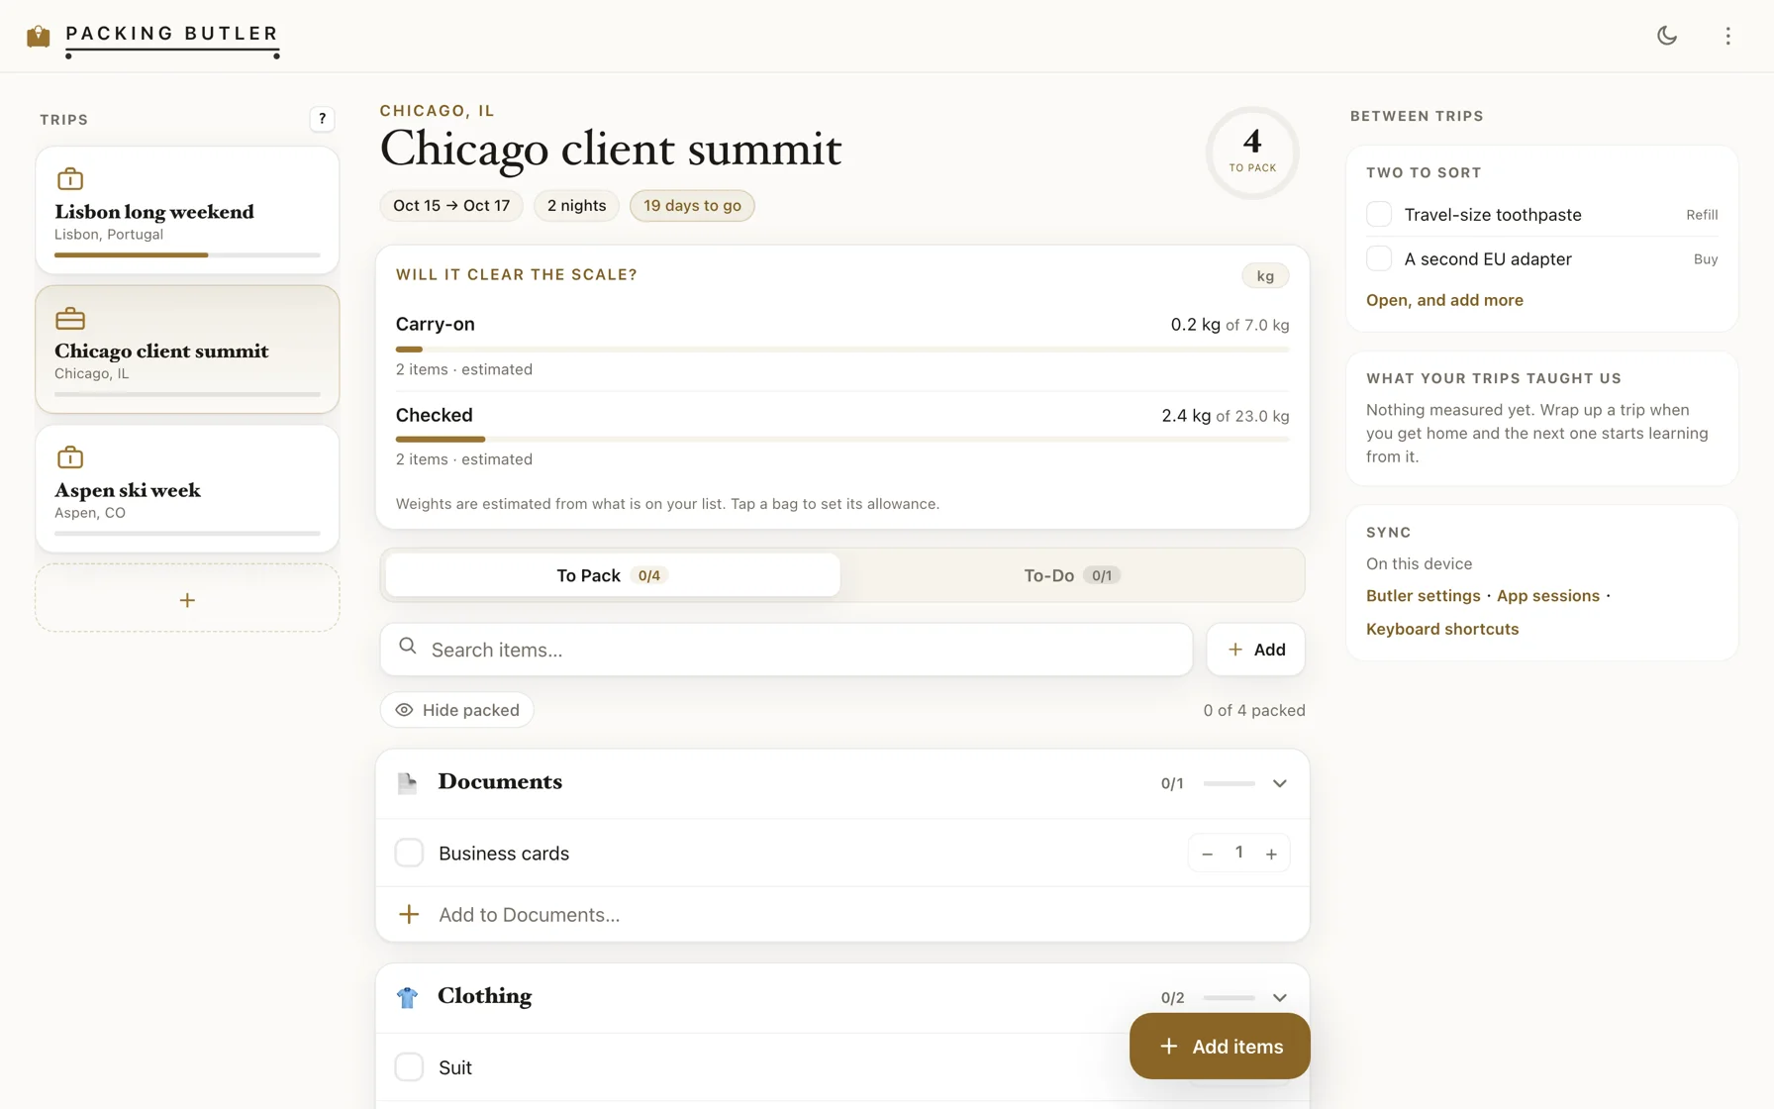Check off Business cards
This screenshot has height=1109, width=1774.
point(409,853)
